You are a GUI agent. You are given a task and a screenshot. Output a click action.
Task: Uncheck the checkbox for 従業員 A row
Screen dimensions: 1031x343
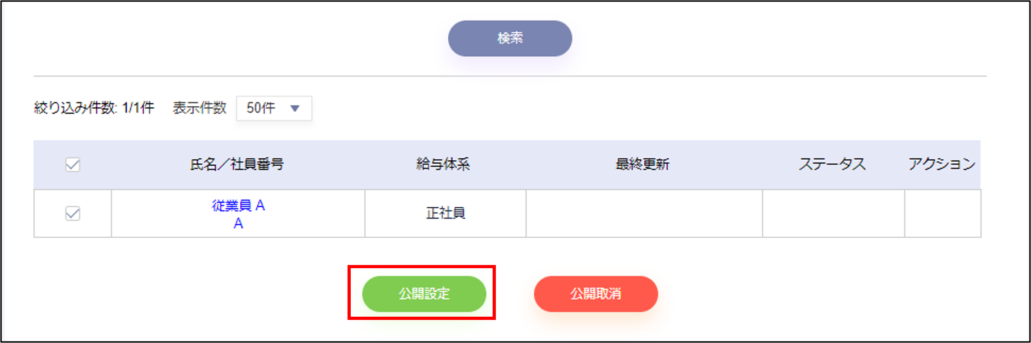tap(73, 213)
